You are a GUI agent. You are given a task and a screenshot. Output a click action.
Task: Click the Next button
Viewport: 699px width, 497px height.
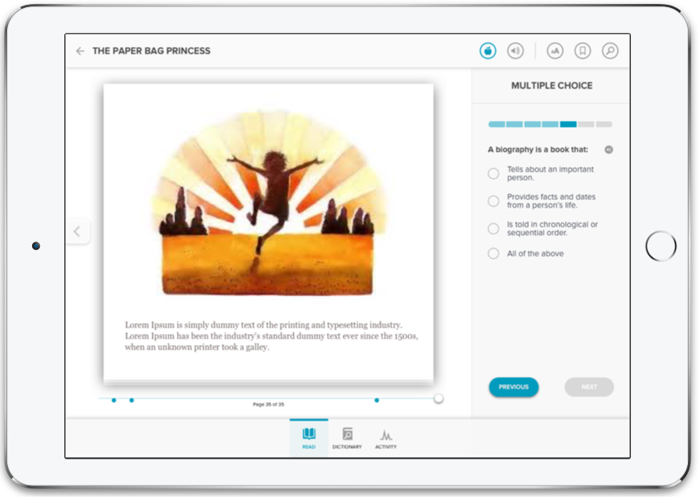[x=589, y=386]
